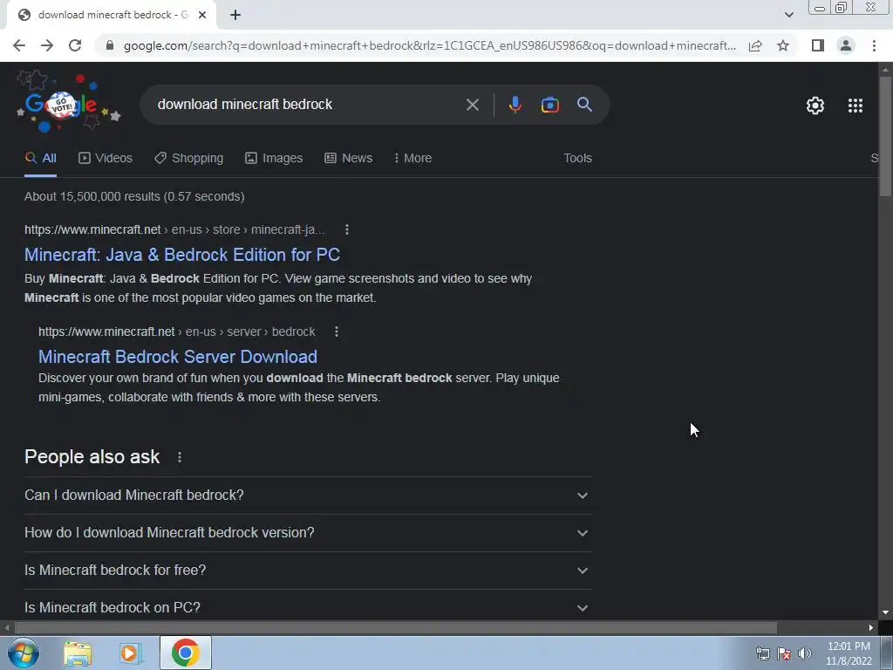Open the Windows Start menu
Viewport: 893px width, 670px height.
click(24, 653)
